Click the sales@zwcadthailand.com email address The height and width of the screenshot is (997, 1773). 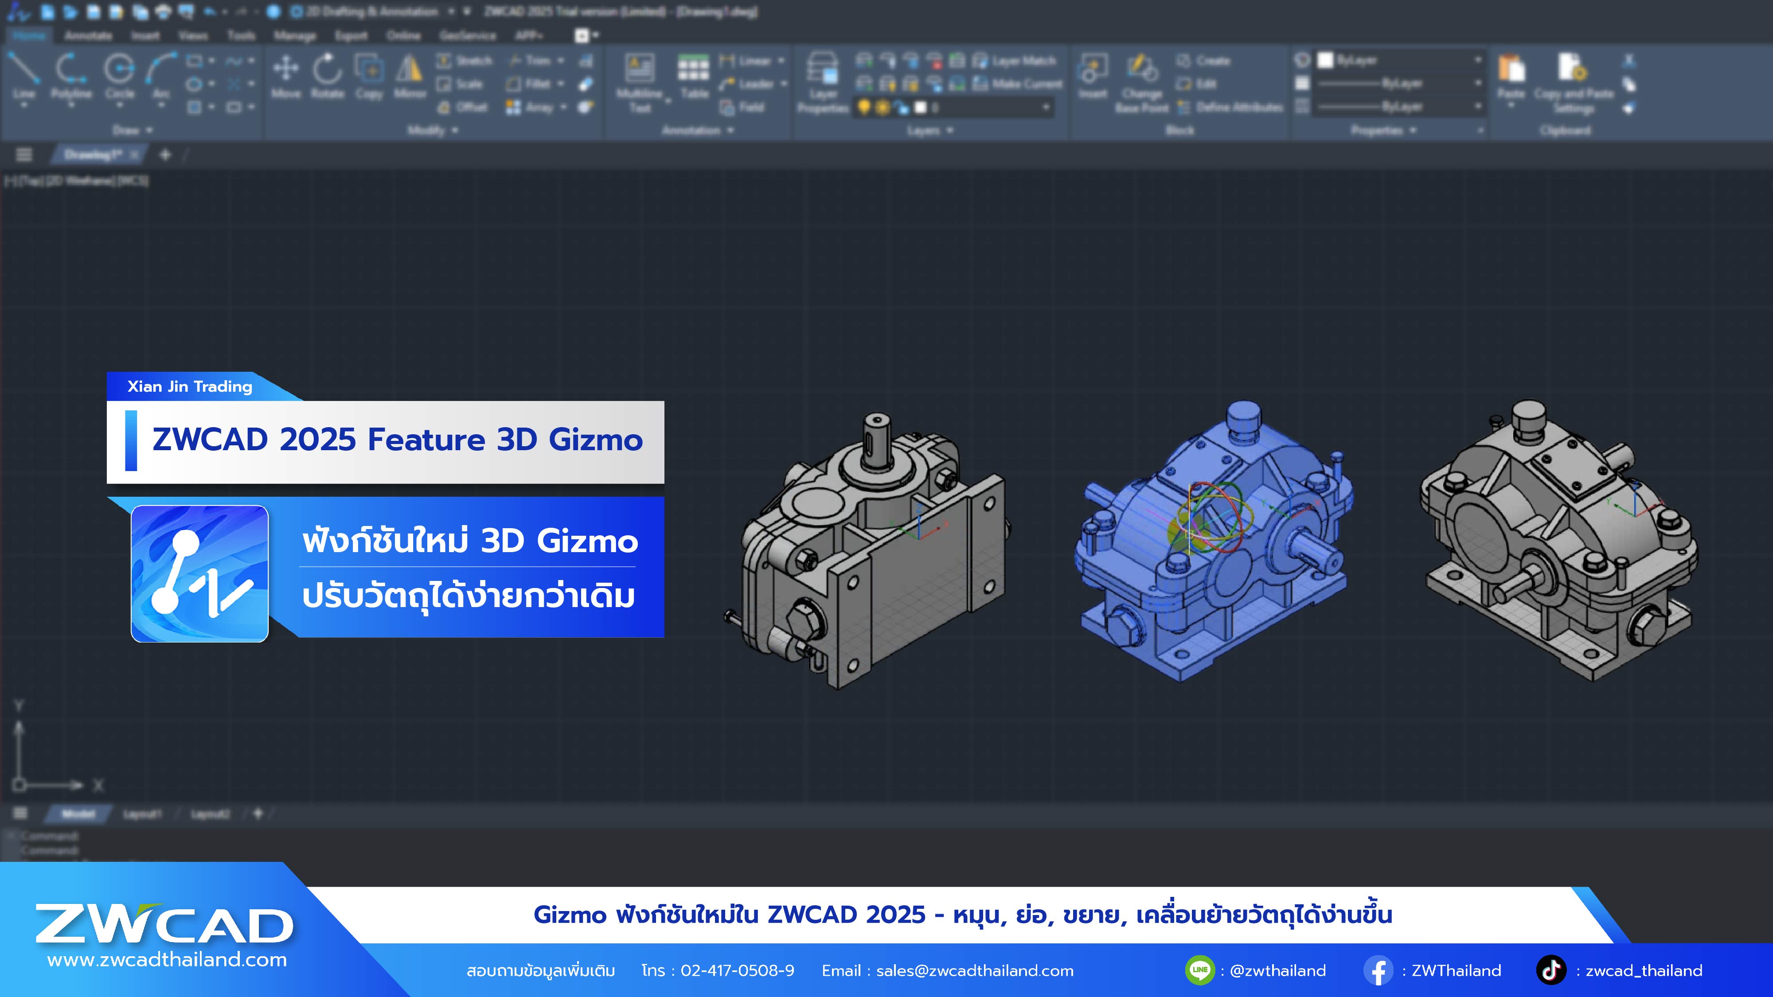[975, 970]
